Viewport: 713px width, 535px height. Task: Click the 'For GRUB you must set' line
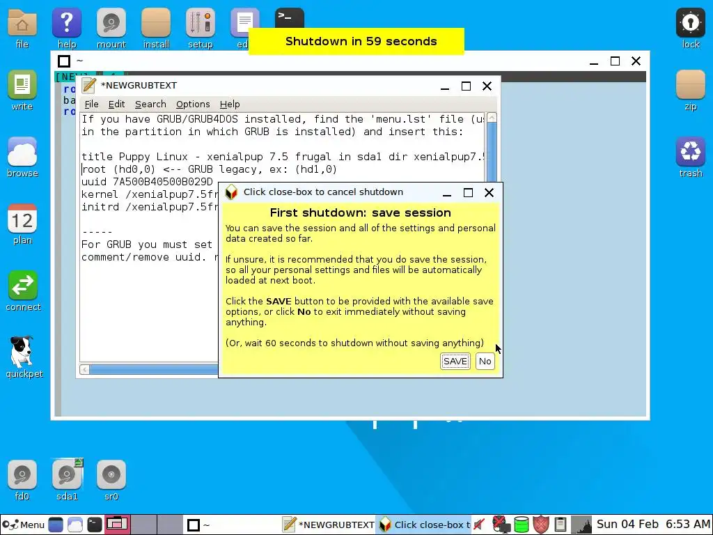pyautogui.click(x=147, y=245)
